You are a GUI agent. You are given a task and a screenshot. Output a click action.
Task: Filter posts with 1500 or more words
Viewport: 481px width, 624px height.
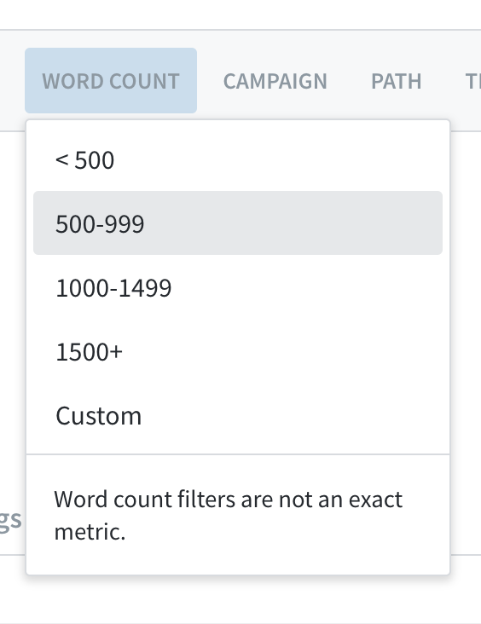coord(238,351)
